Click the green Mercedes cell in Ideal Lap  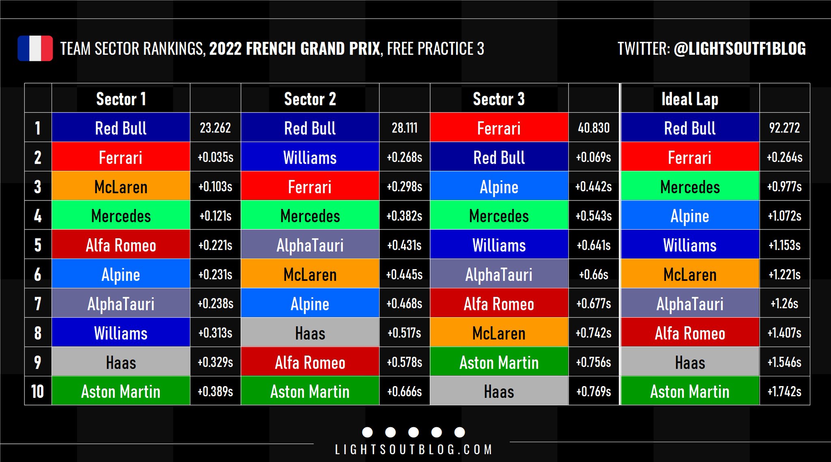click(x=690, y=187)
